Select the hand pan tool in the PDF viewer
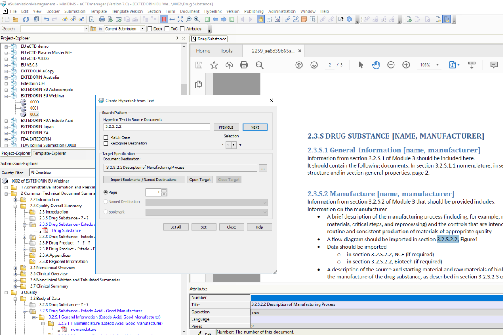The image size is (503, 335). pyautogui.click(x=376, y=65)
